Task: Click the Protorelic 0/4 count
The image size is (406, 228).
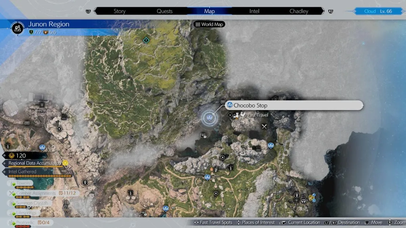Action: click(x=44, y=223)
